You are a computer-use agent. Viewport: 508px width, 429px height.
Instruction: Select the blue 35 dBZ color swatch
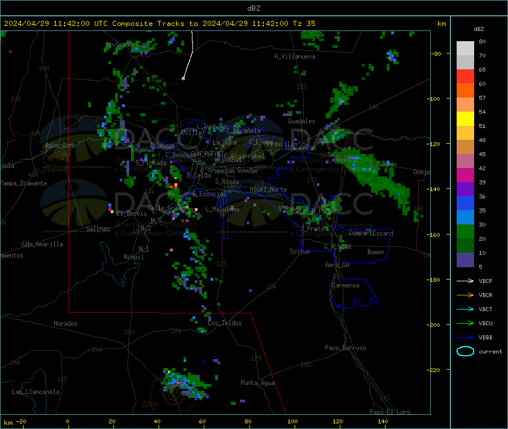[465, 203]
